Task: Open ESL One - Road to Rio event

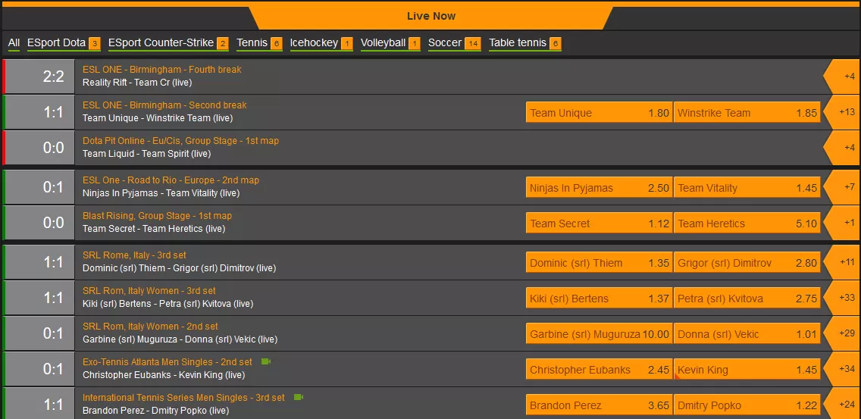Action: point(171,180)
